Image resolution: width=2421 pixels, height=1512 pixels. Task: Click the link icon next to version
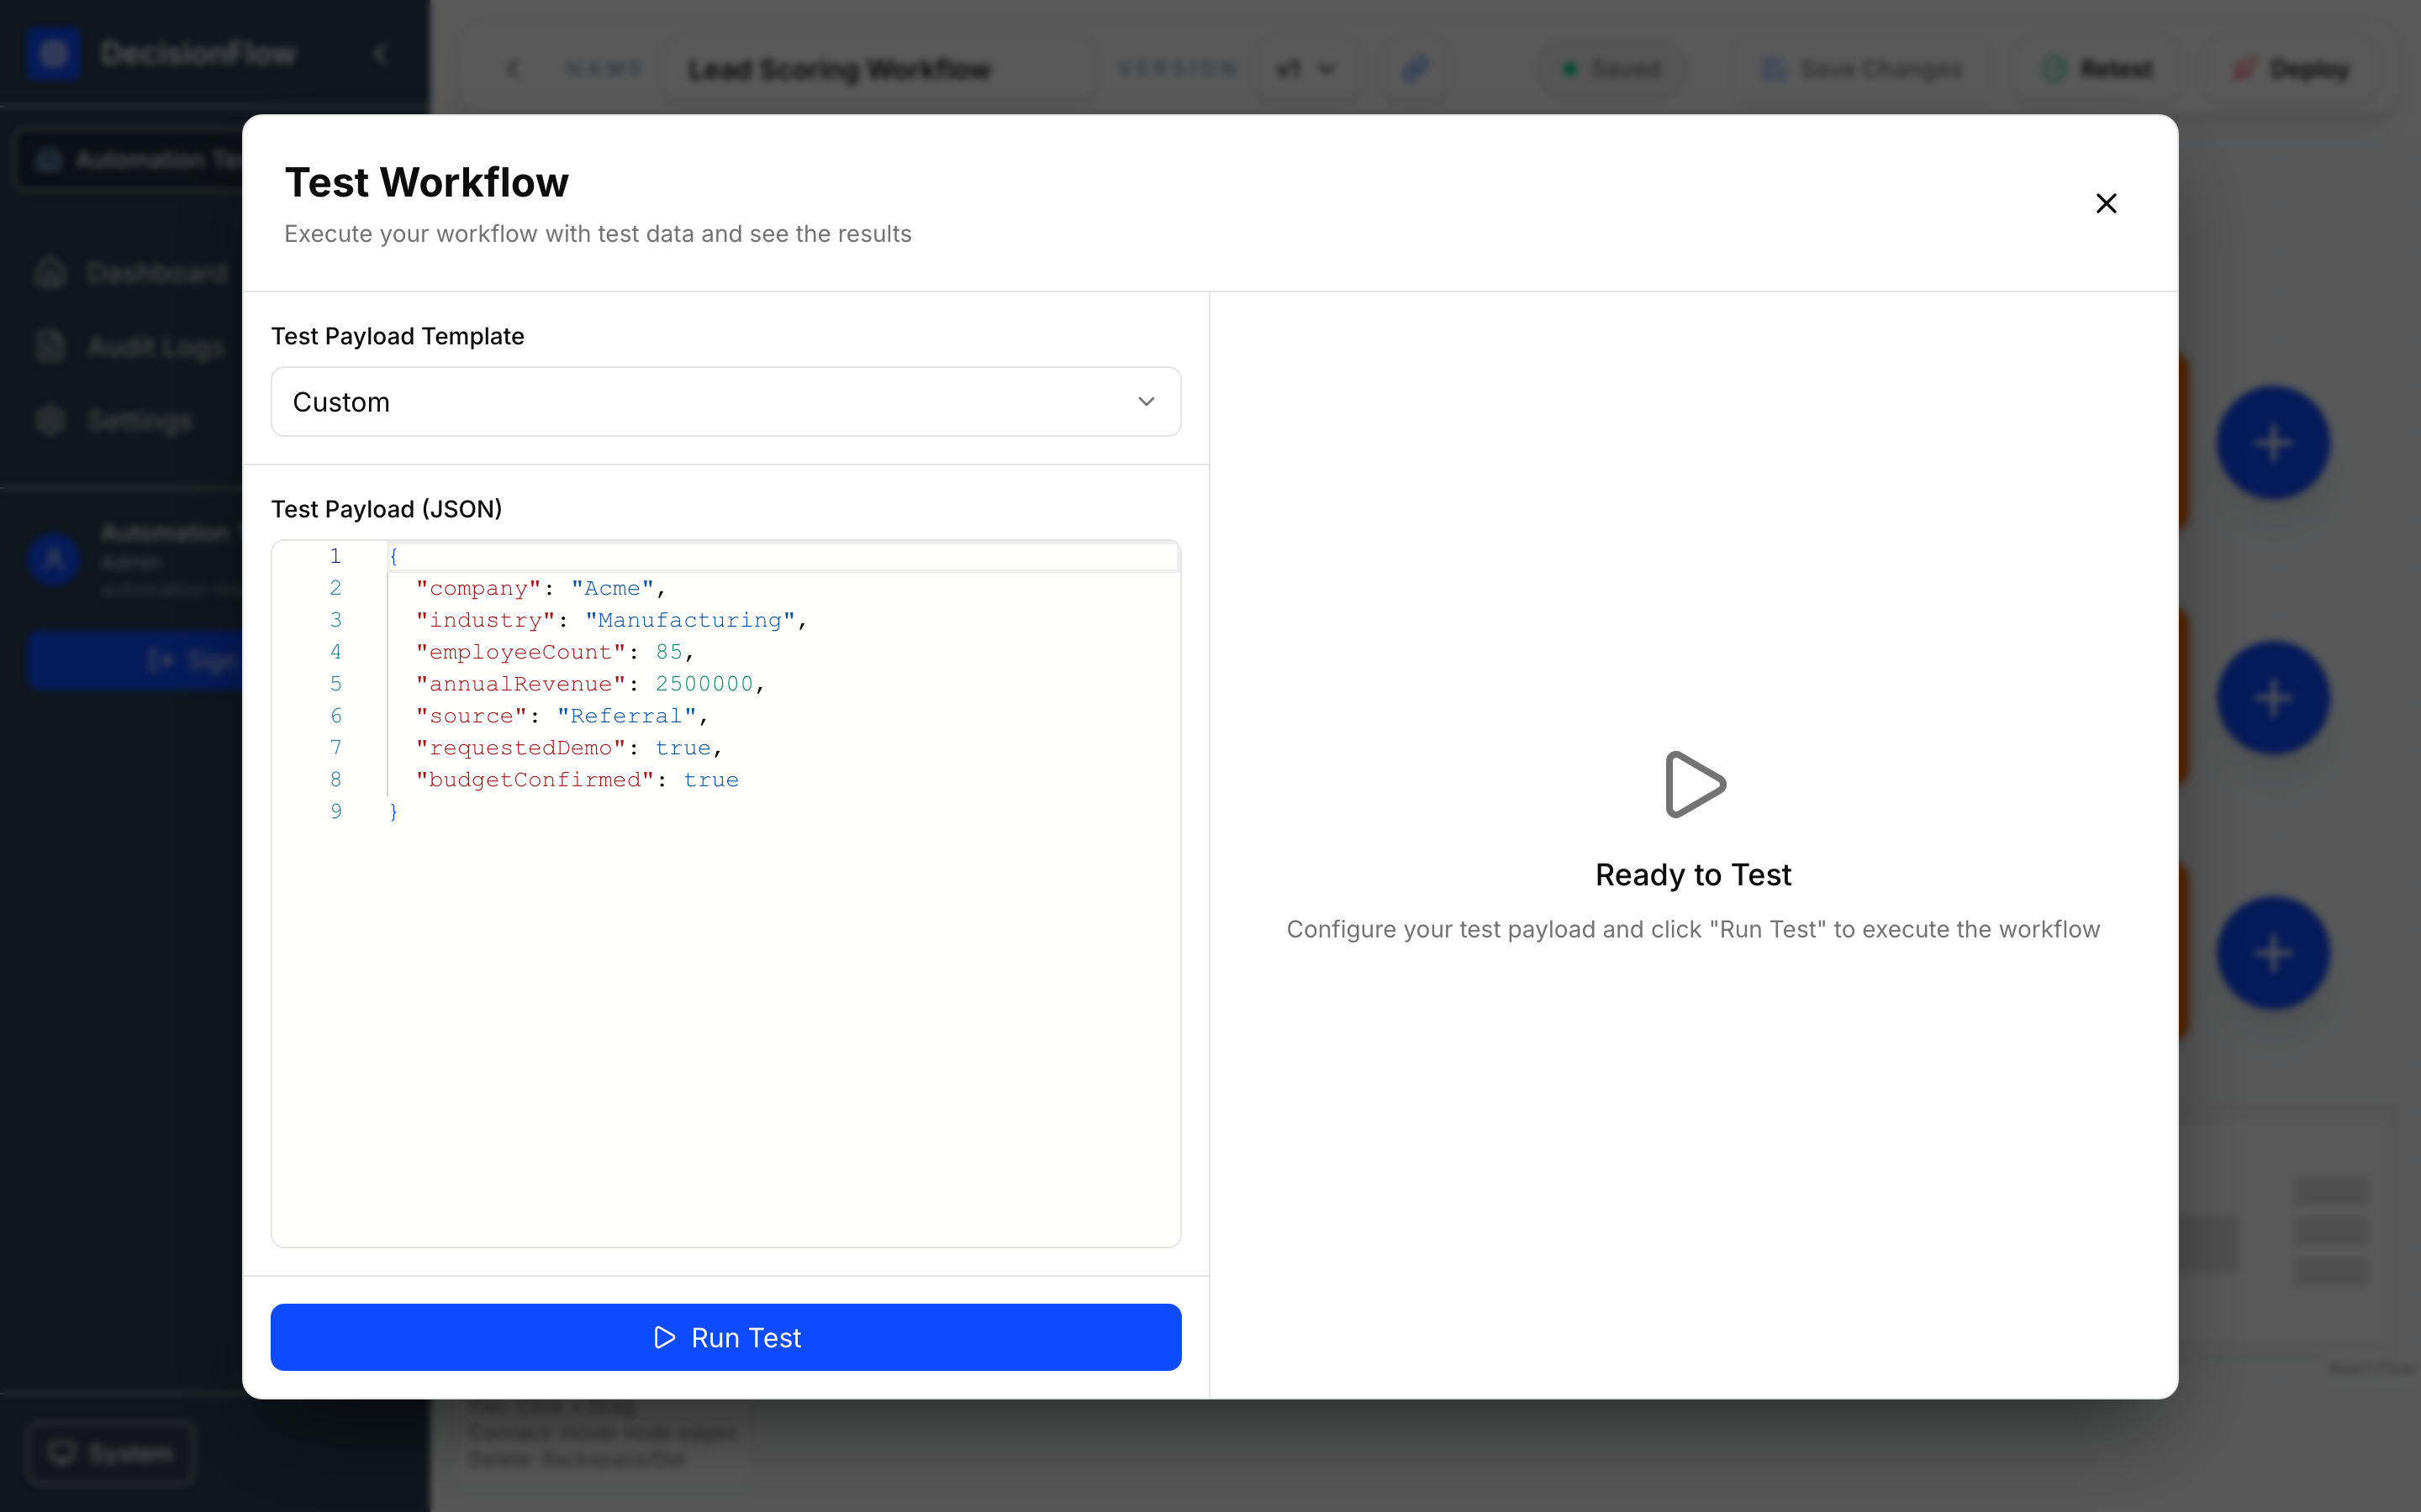tap(1415, 69)
